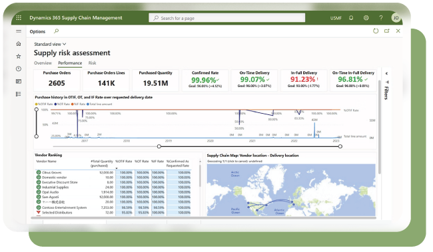The image size is (433, 252).
Task: Click the notifications bell icon
Action: click(351, 18)
